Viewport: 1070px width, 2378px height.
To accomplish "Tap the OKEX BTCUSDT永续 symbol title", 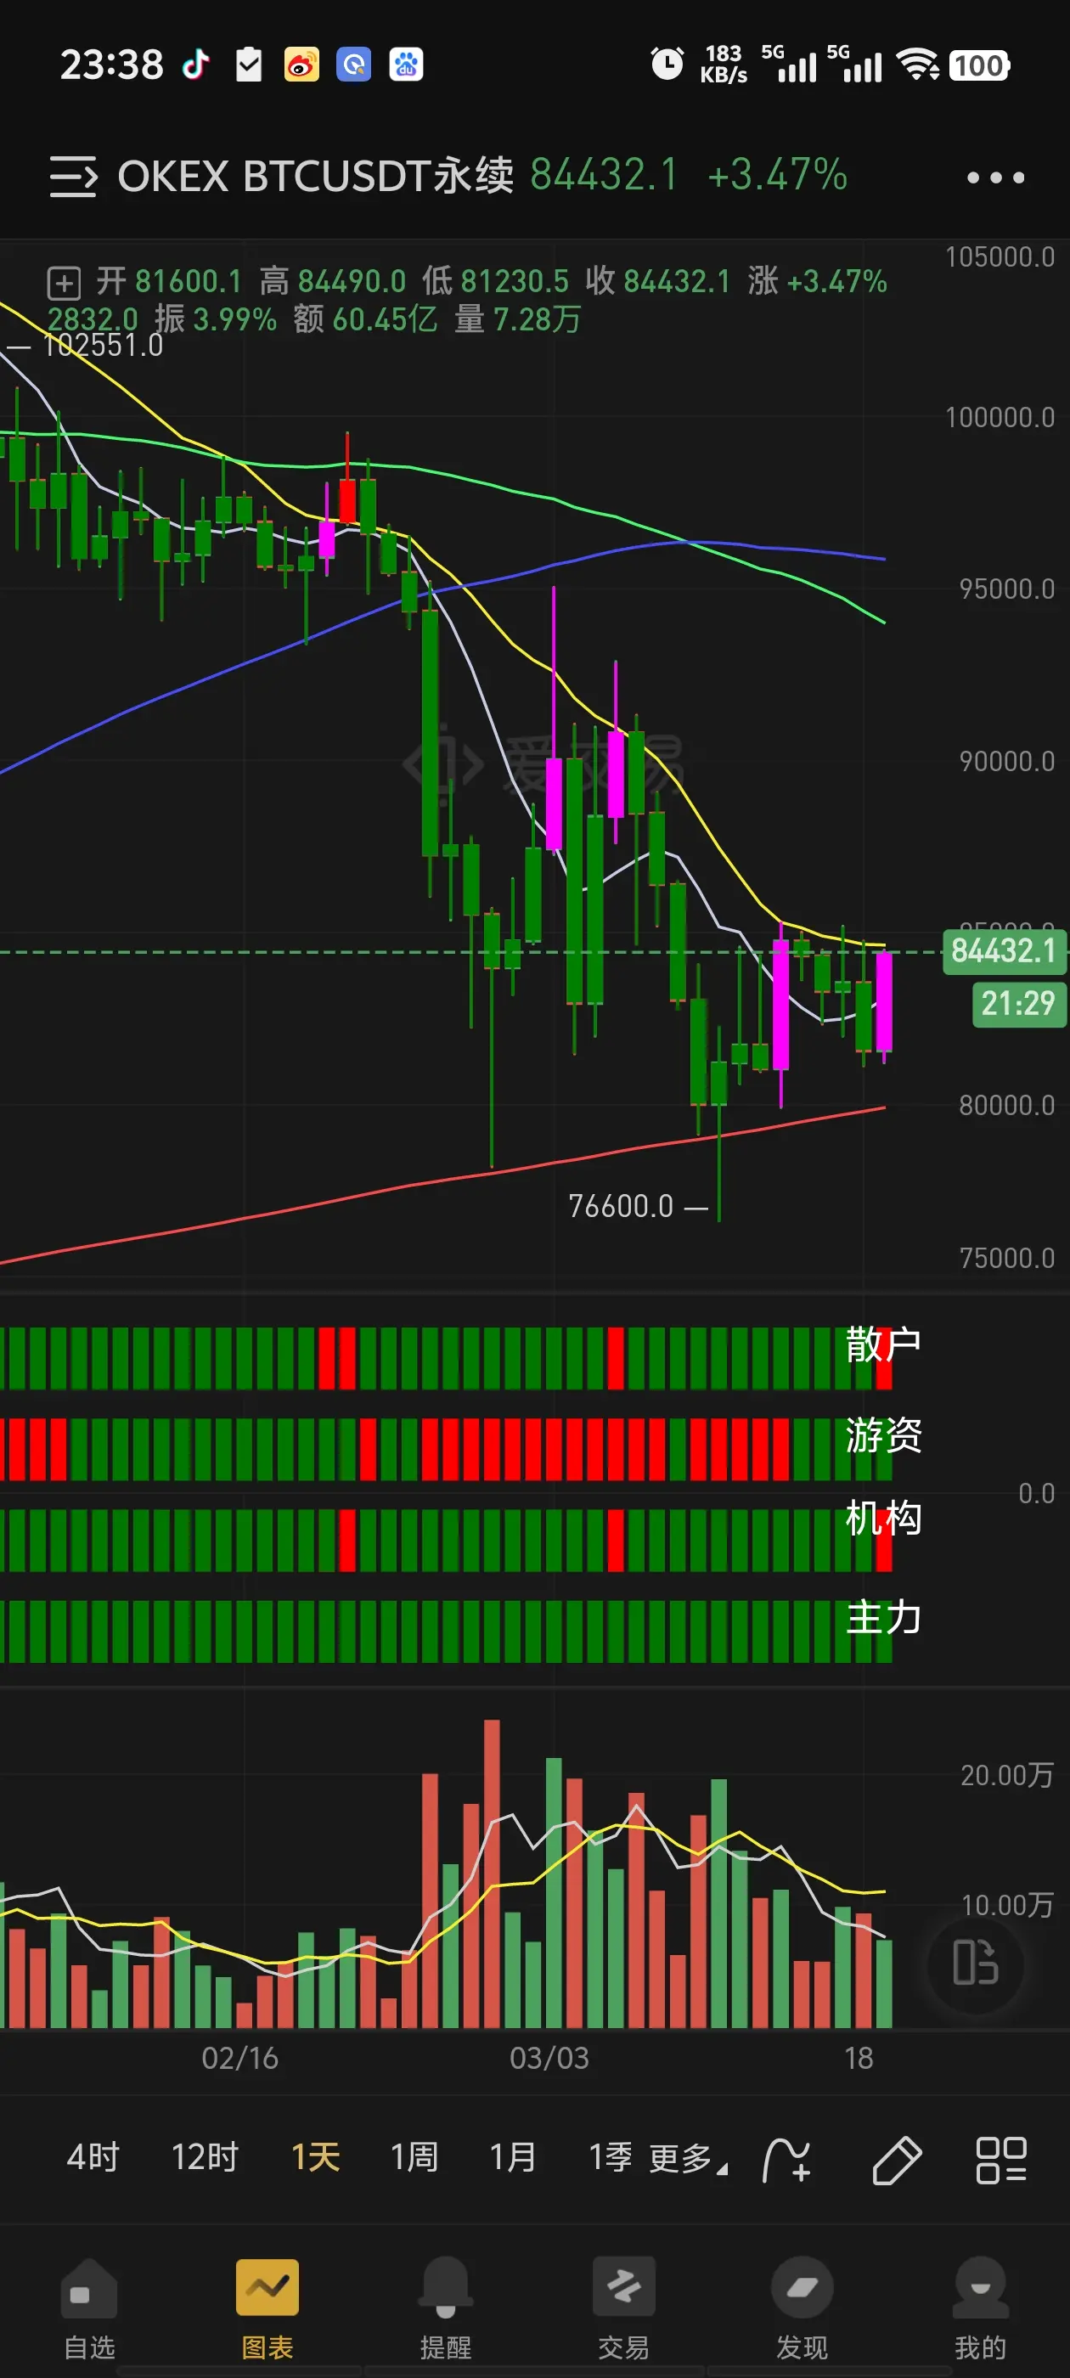I will tap(316, 176).
